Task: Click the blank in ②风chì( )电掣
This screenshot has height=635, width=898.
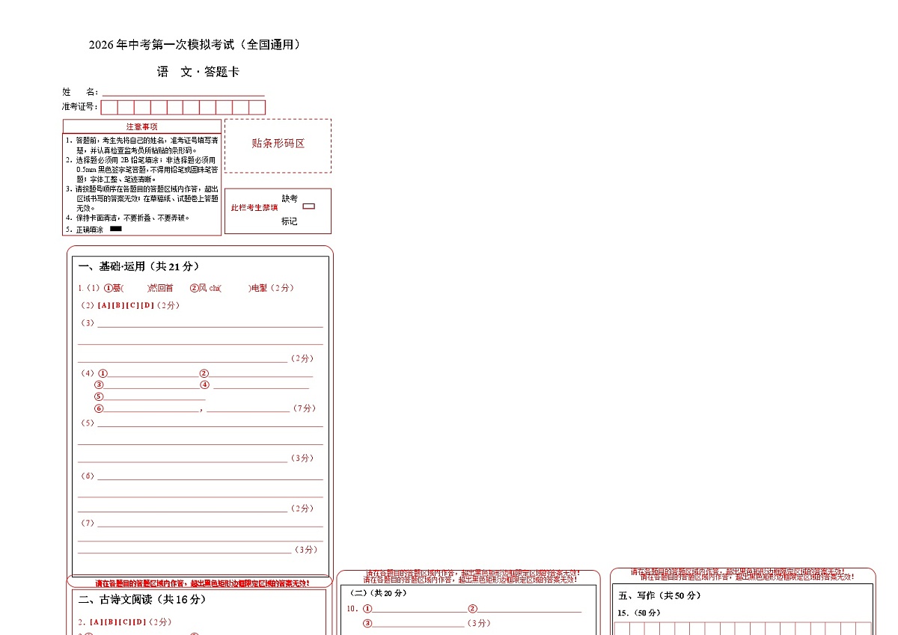Action: point(235,288)
